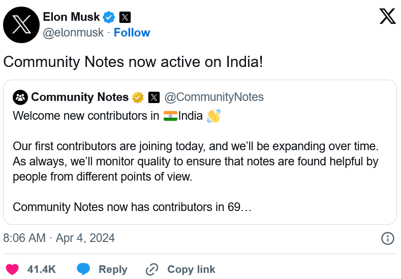
Task: Open the 8:06 AM Apr 4, 2024 timestamp
Action: coord(59,238)
